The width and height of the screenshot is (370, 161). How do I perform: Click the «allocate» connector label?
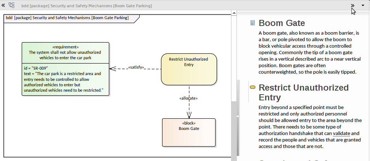click(188, 98)
